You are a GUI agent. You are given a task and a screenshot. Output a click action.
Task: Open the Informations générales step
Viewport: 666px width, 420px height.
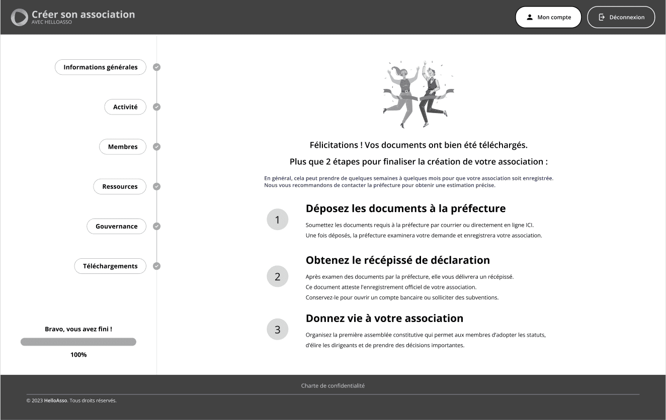point(101,67)
